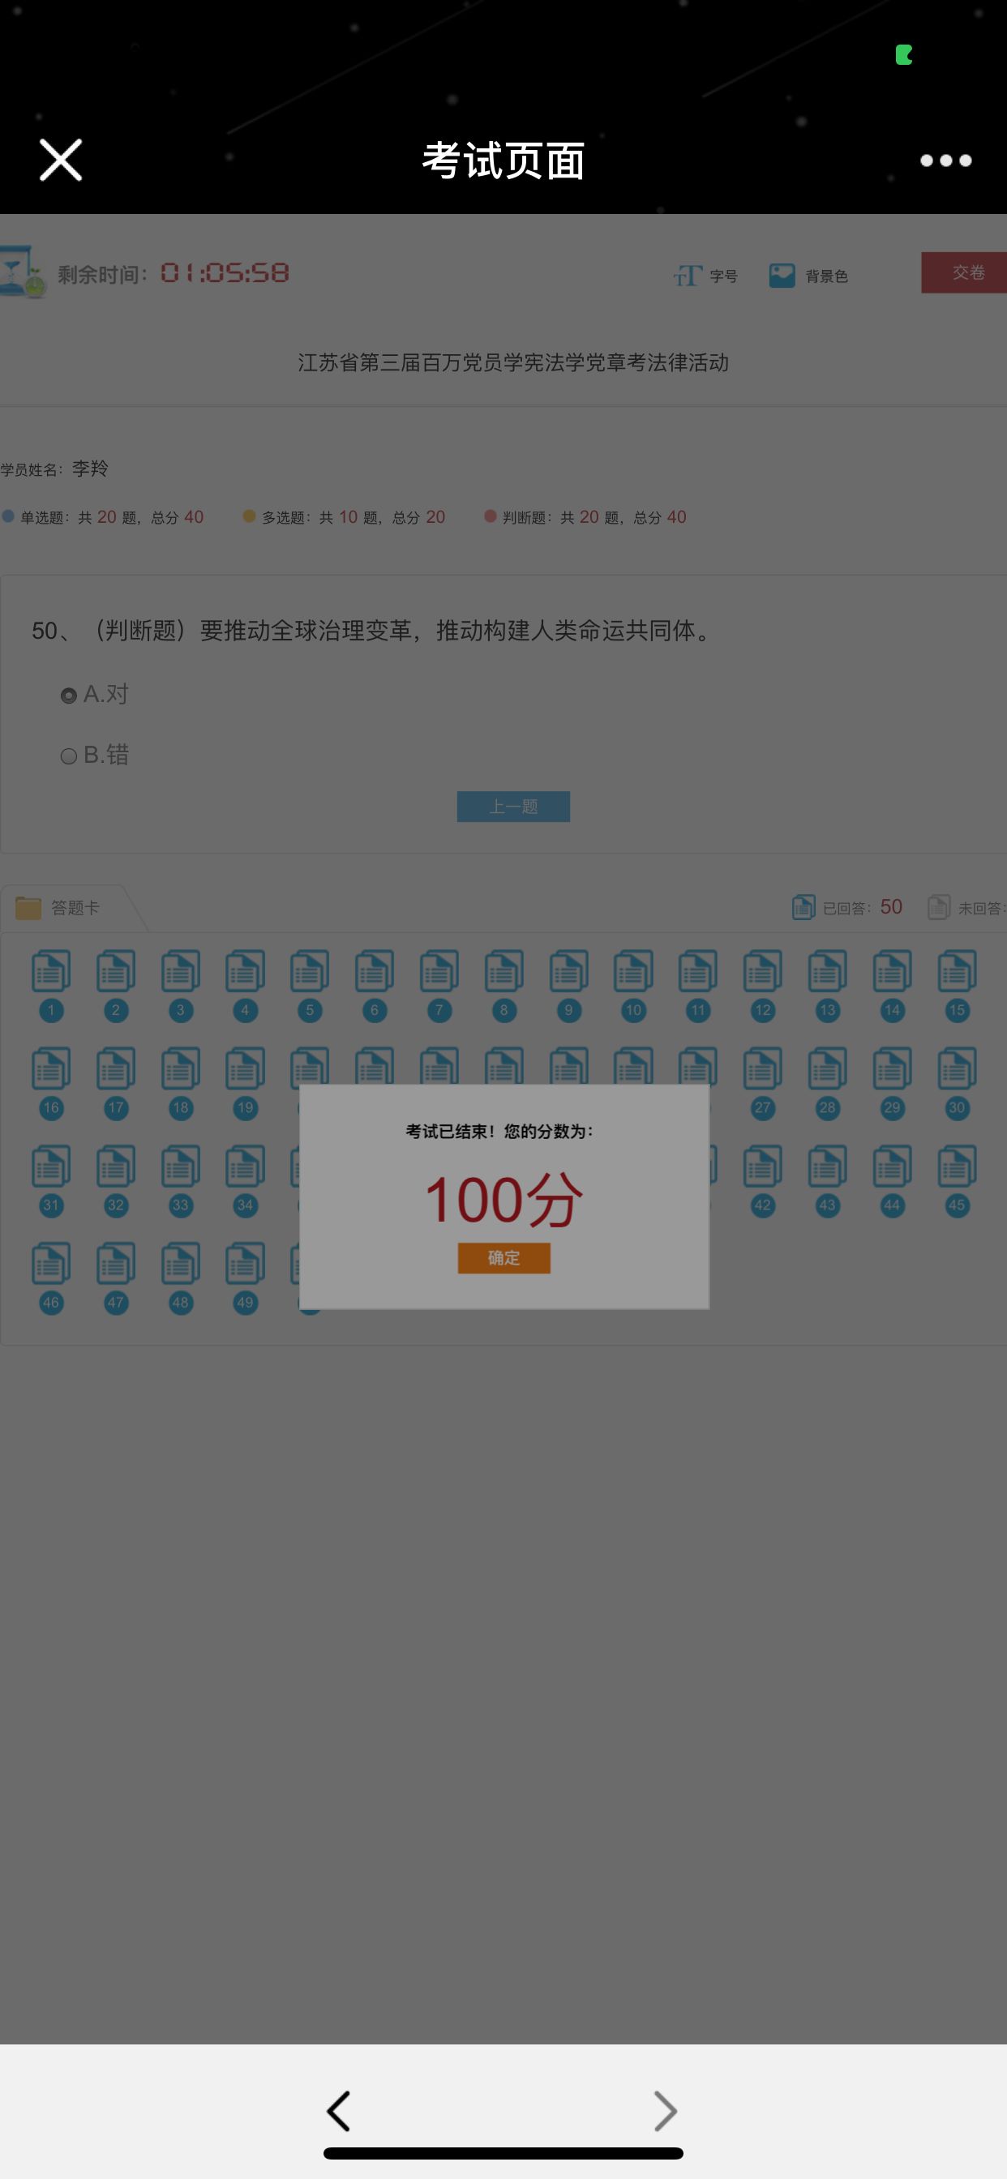Go to previous question with 上一题
Screen dimensions: 1007x2179
pyautogui.click(x=512, y=806)
